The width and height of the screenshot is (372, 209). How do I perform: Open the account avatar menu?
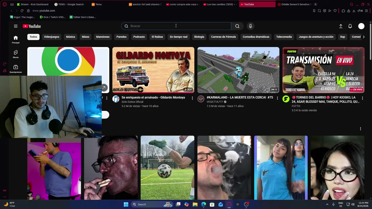click(x=361, y=26)
